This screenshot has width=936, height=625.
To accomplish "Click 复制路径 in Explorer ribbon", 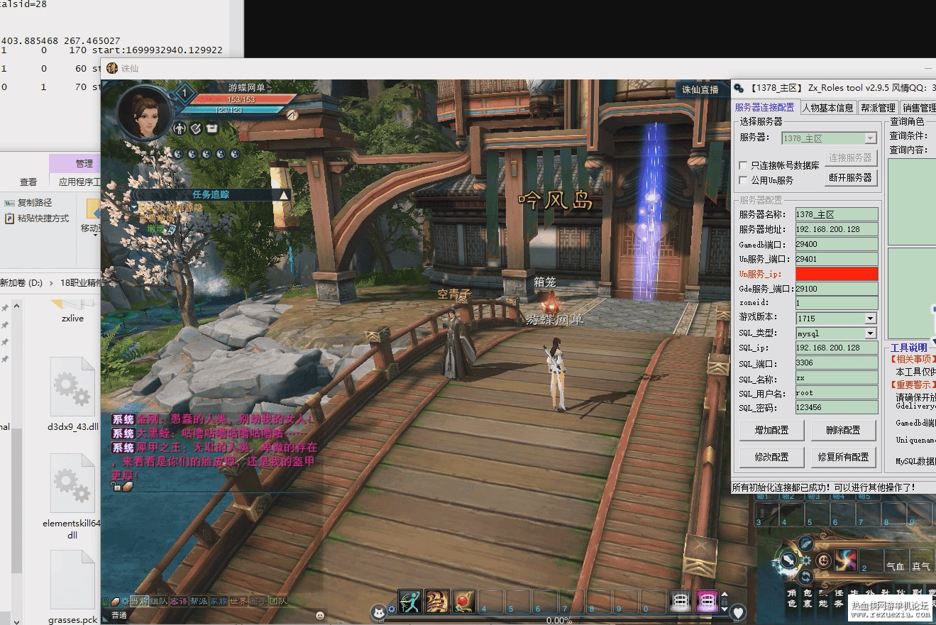I will coord(28,203).
